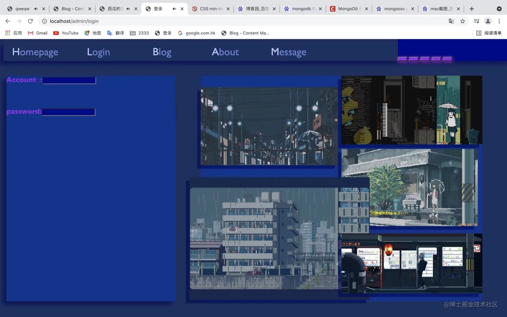Bookmark this page with the star icon
Screen dimensions: 507x317
pyautogui.click(x=463, y=21)
